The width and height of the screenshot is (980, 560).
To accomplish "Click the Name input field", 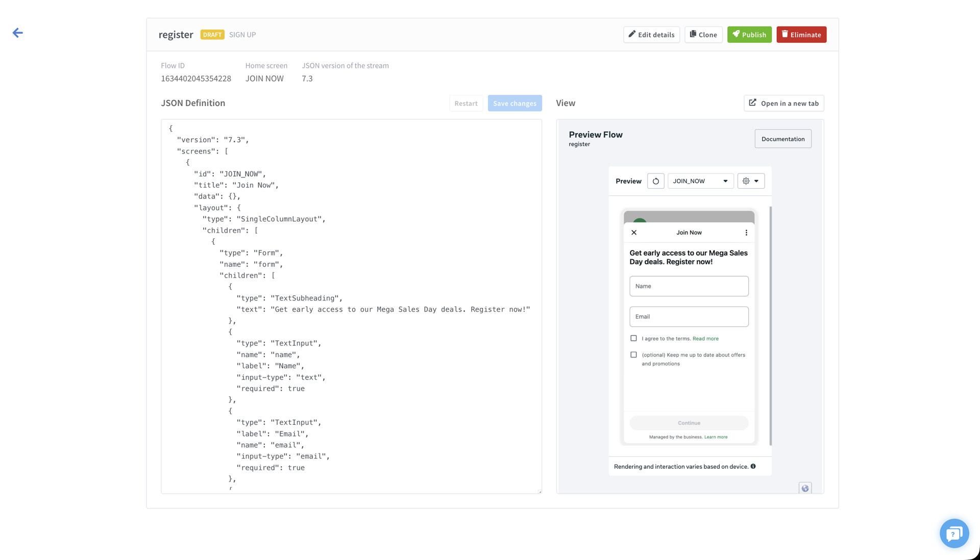I will point(689,286).
